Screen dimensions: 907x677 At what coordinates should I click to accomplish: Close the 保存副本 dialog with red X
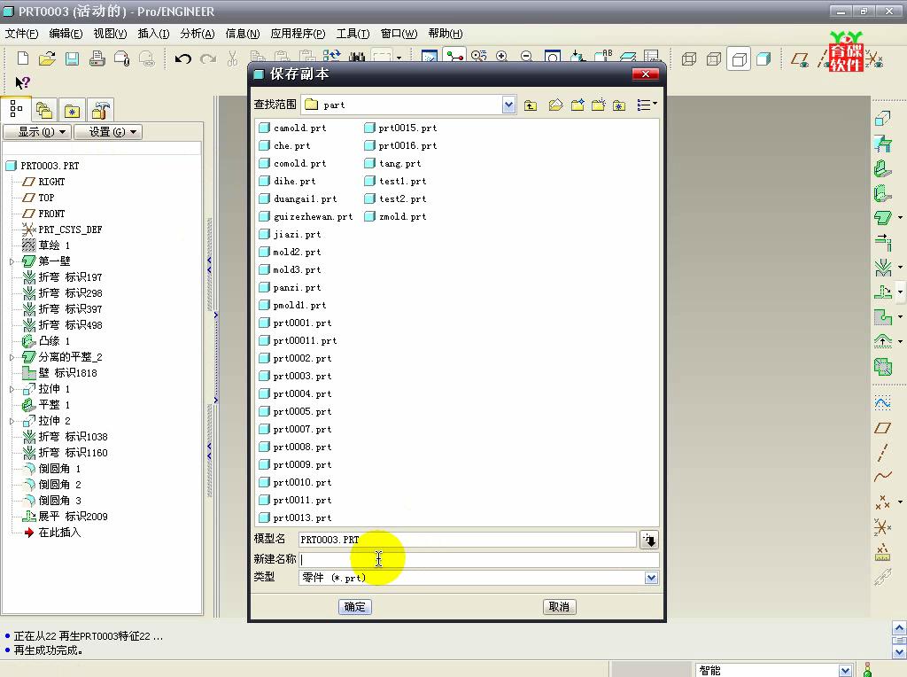646,74
